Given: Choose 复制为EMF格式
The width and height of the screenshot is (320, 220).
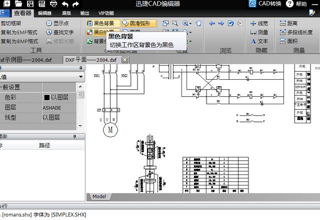Looking at the screenshot, I should tap(19, 32).
